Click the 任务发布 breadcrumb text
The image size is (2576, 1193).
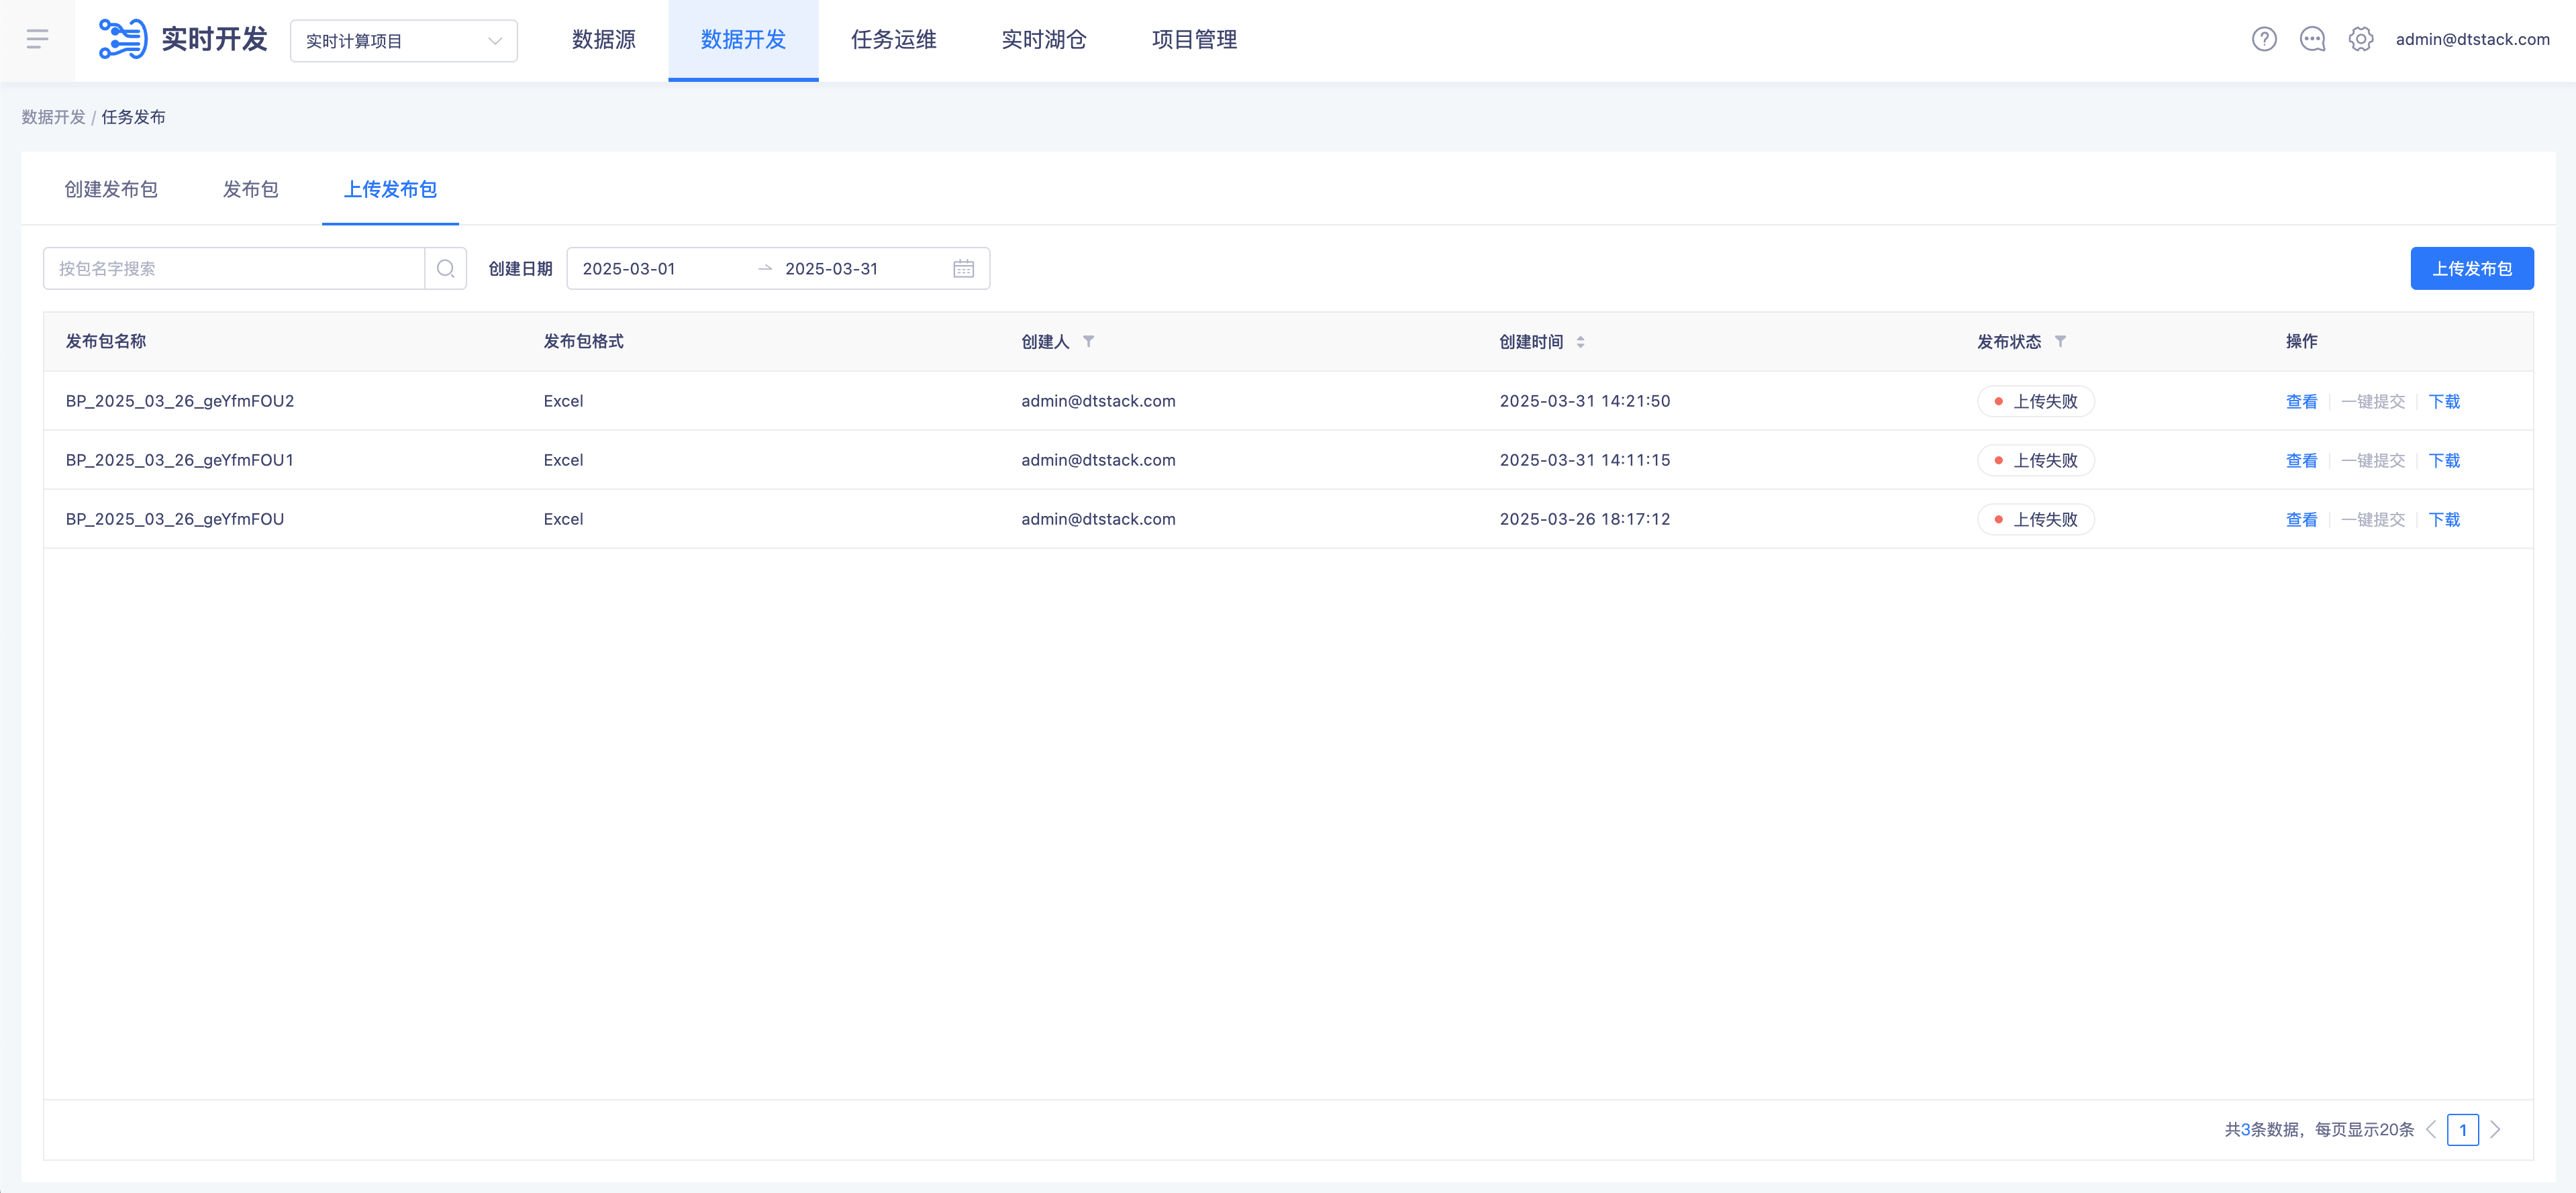tap(133, 117)
